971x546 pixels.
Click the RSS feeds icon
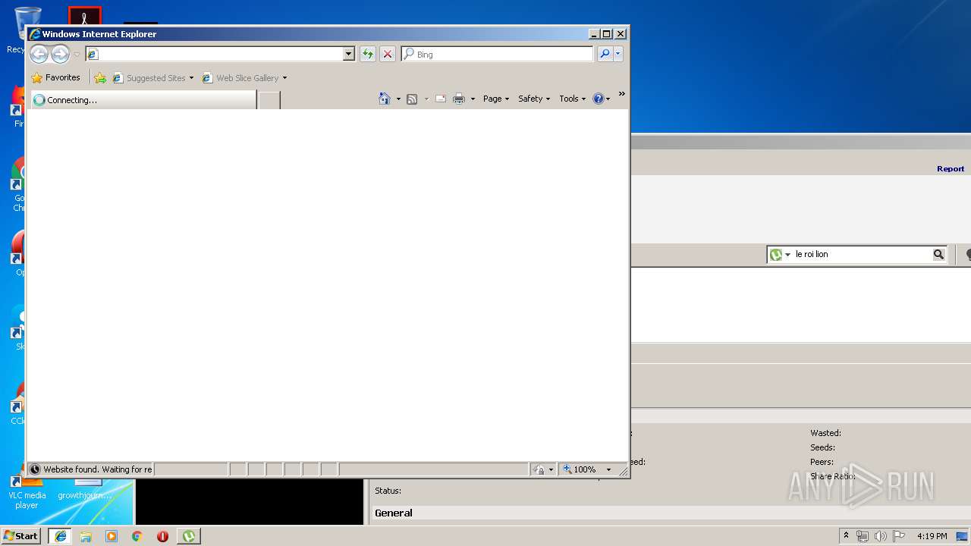412,99
